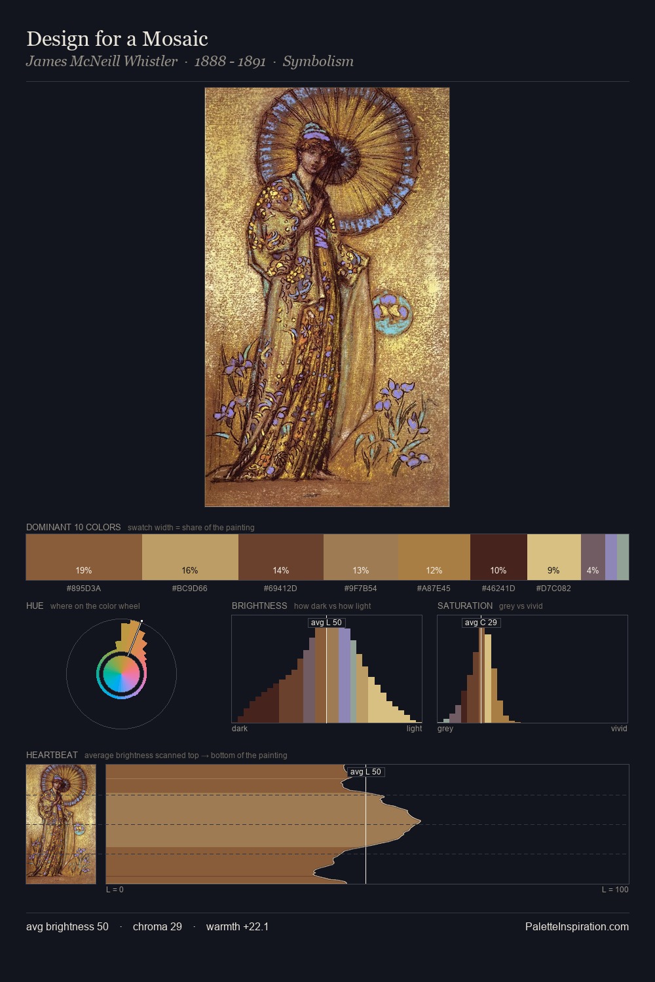Select the 12% swatch #A87E45
The image size is (655, 982).
[434, 557]
